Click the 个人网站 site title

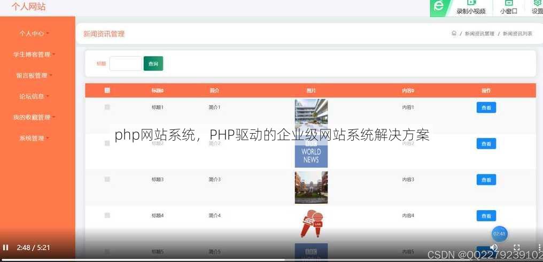click(x=28, y=6)
